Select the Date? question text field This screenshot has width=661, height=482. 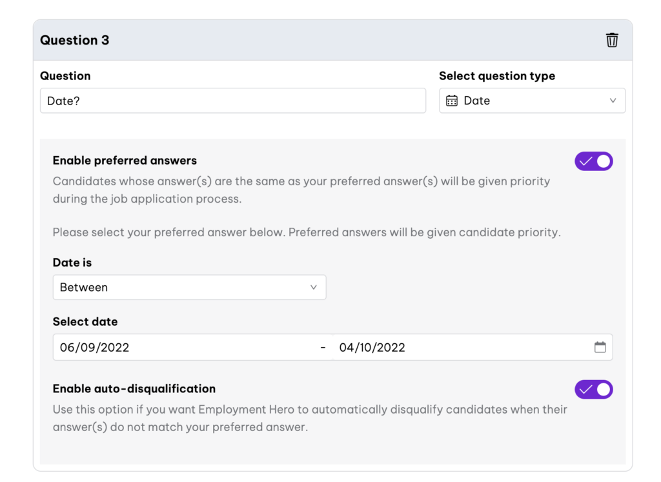pos(232,101)
